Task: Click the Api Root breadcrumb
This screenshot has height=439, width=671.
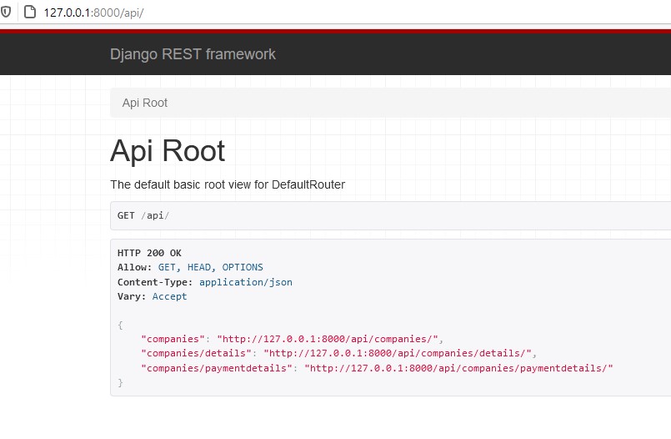Action: [x=145, y=103]
